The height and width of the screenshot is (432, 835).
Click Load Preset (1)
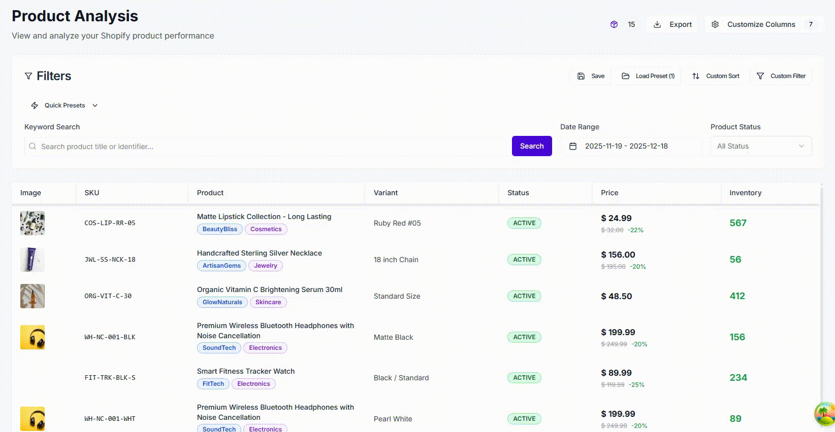(649, 76)
